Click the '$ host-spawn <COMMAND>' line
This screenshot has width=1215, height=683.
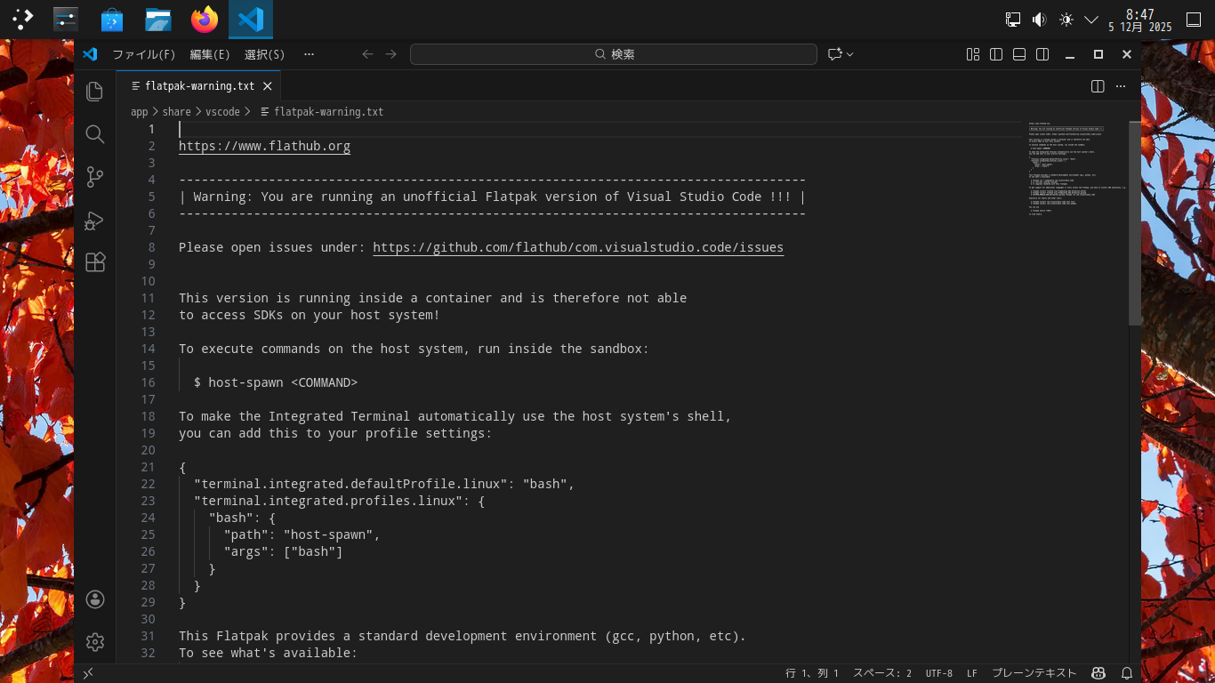coord(276,382)
